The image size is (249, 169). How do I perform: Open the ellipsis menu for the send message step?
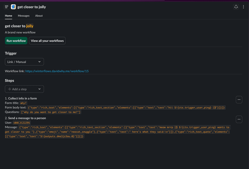[x=239, y=119]
